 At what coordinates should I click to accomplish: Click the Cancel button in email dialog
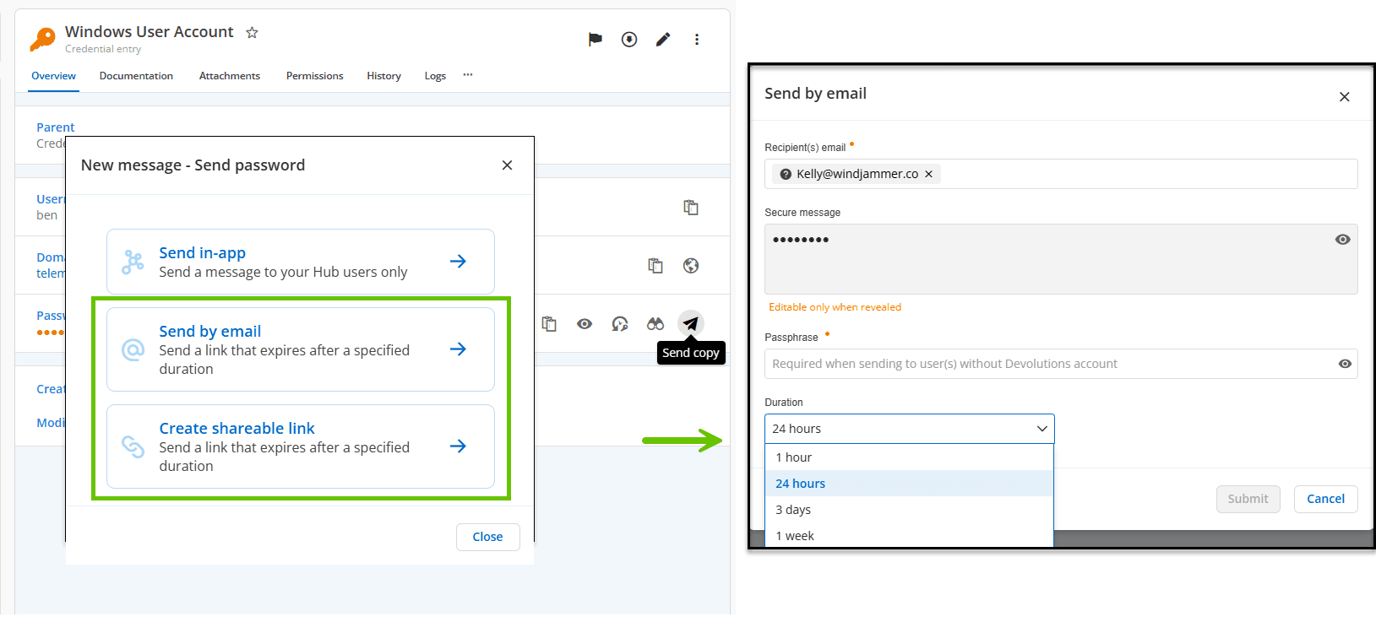[x=1325, y=499]
